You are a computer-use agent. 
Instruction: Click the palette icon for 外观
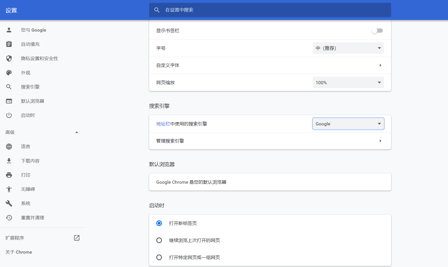[x=9, y=73]
